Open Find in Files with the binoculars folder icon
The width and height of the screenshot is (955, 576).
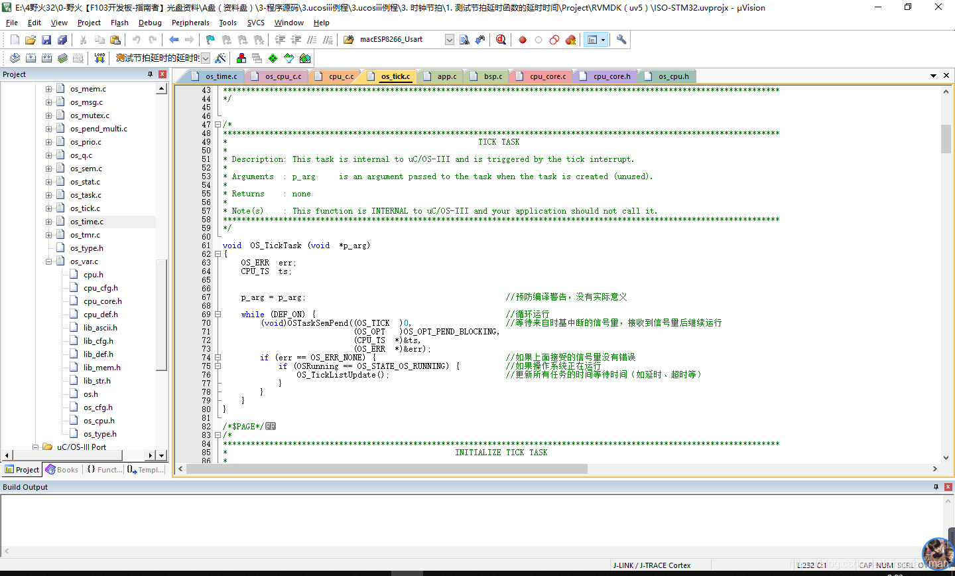coord(349,40)
